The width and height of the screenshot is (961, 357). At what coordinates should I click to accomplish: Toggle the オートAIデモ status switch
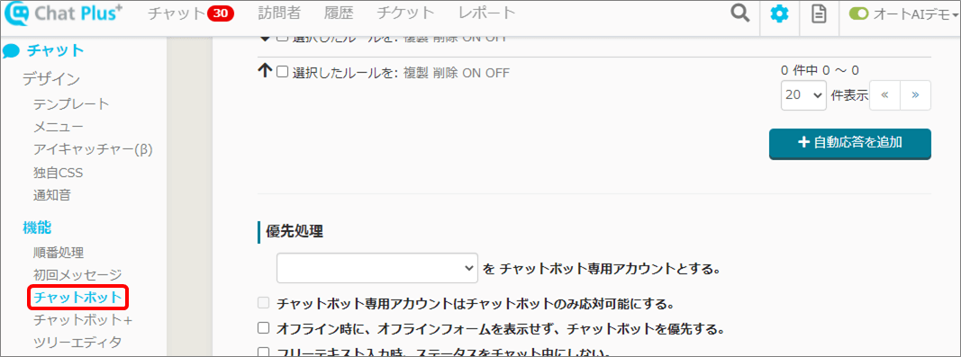pos(858,14)
